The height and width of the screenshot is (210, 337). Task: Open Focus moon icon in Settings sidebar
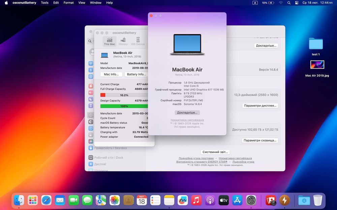(91, 99)
